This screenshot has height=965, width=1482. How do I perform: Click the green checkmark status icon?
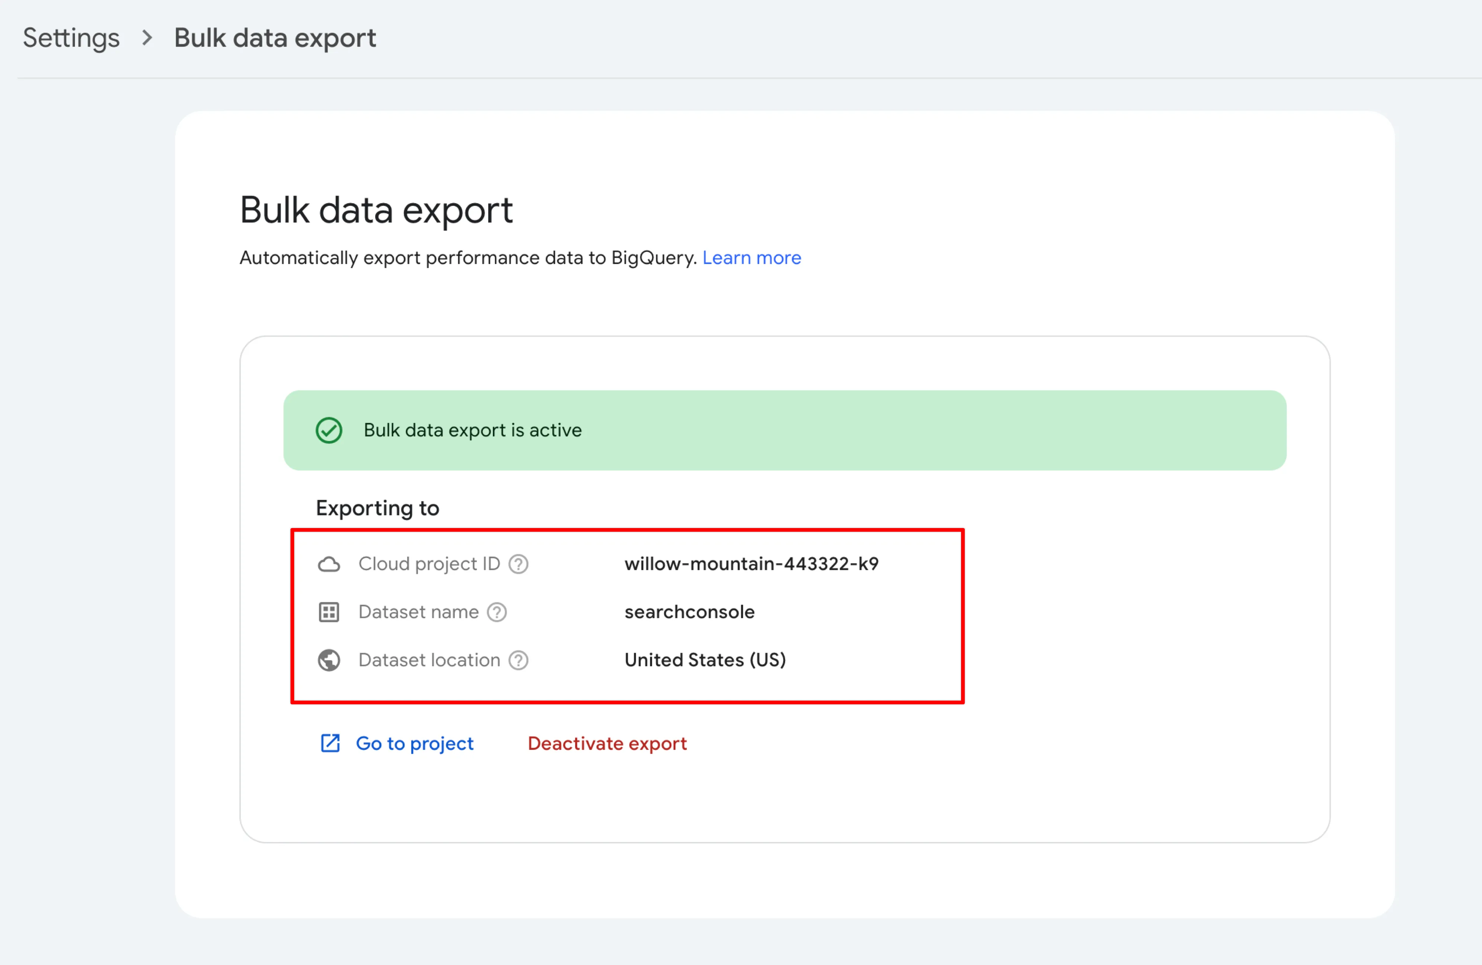tap(329, 431)
